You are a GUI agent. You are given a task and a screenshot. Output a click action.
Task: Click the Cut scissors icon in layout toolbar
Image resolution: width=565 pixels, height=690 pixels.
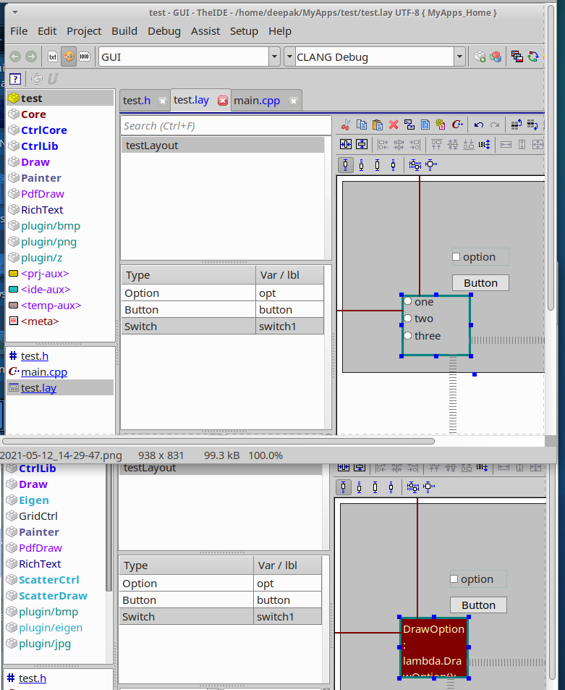(x=345, y=125)
